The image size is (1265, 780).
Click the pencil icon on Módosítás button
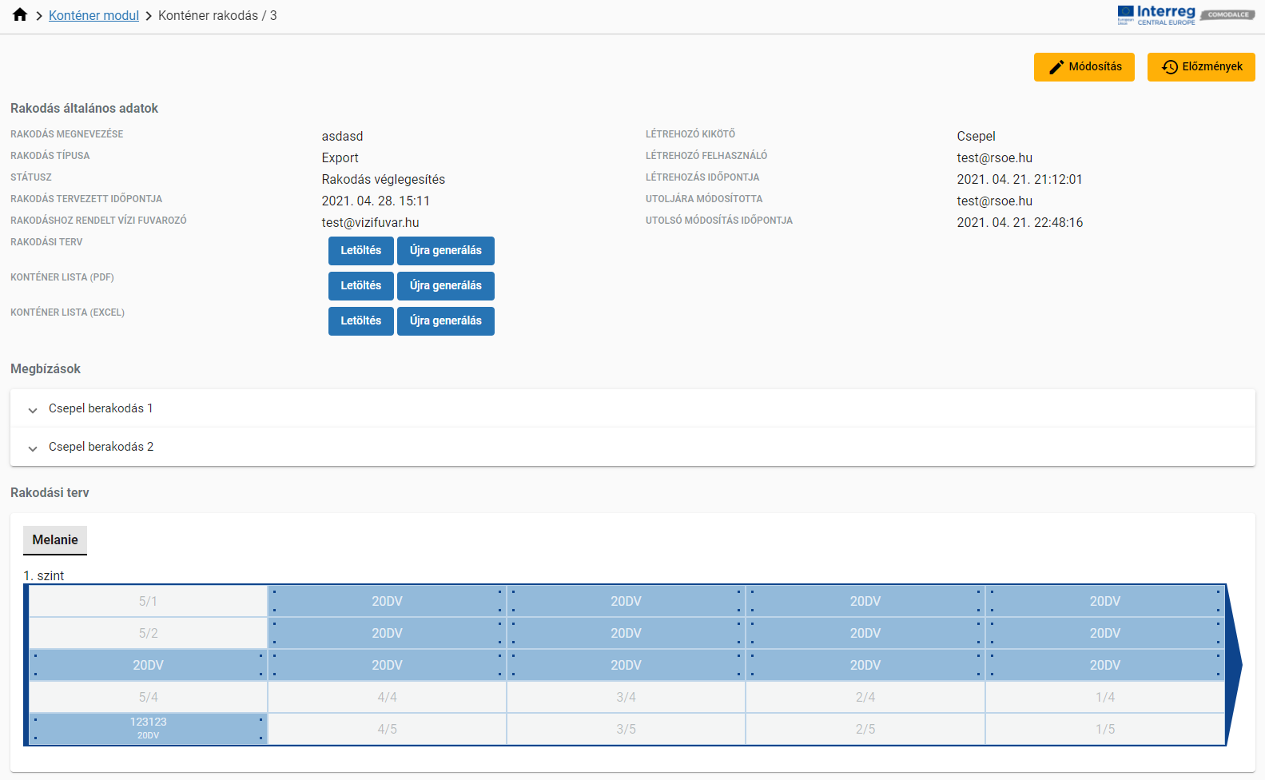click(1056, 67)
